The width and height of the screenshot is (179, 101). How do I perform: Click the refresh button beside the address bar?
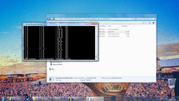tap(134, 19)
